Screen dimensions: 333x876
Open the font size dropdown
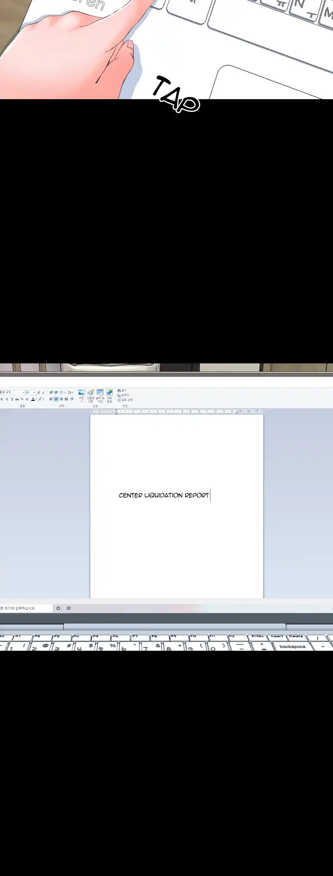(x=34, y=393)
